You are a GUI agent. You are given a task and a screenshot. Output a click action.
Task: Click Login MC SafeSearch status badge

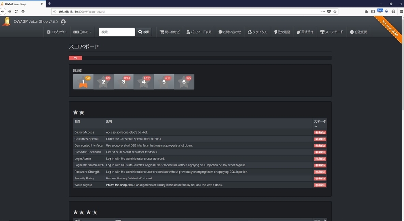[x=320, y=166]
